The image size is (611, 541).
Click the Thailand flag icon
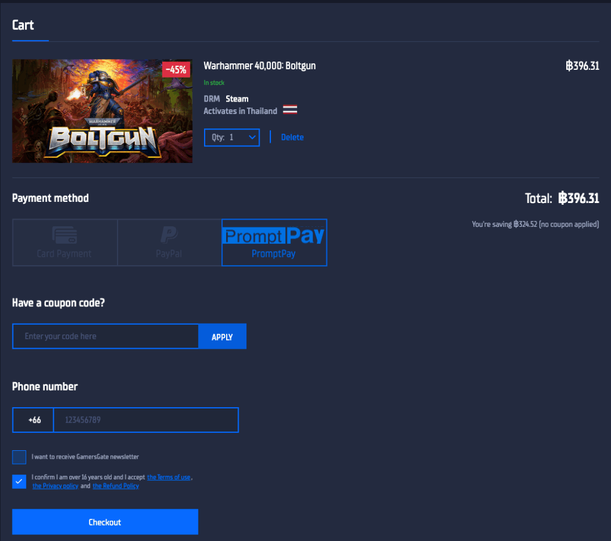pyautogui.click(x=290, y=110)
